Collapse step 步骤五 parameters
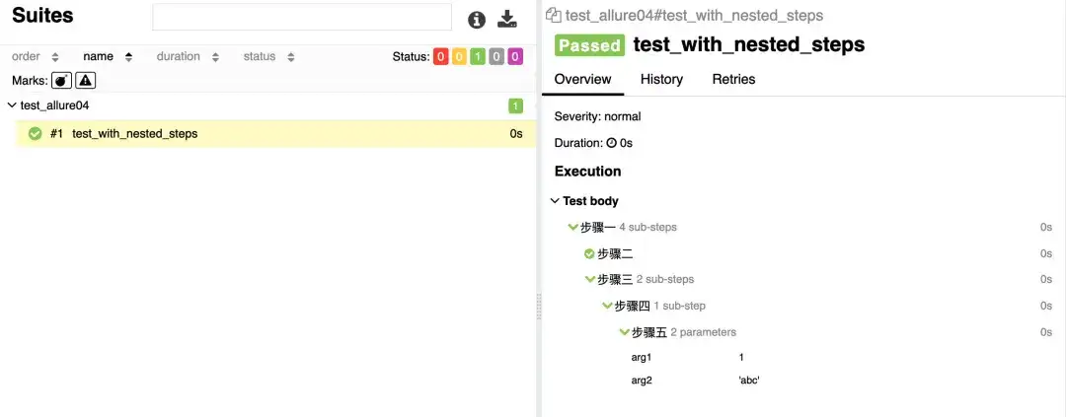 [625, 332]
